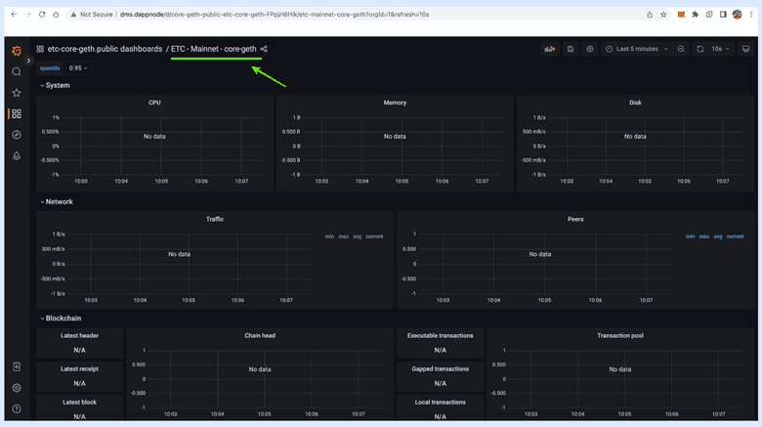Collapse the Network row
The image size is (762, 427).
(59, 202)
